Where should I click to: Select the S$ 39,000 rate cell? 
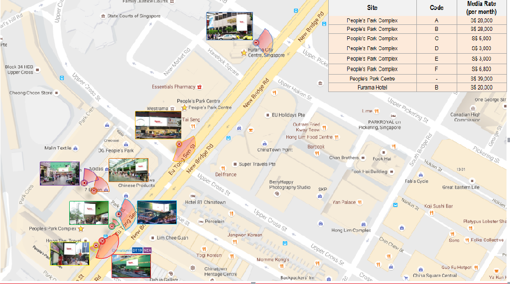(482, 79)
